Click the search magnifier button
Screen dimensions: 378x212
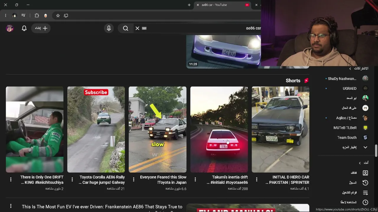click(x=126, y=28)
